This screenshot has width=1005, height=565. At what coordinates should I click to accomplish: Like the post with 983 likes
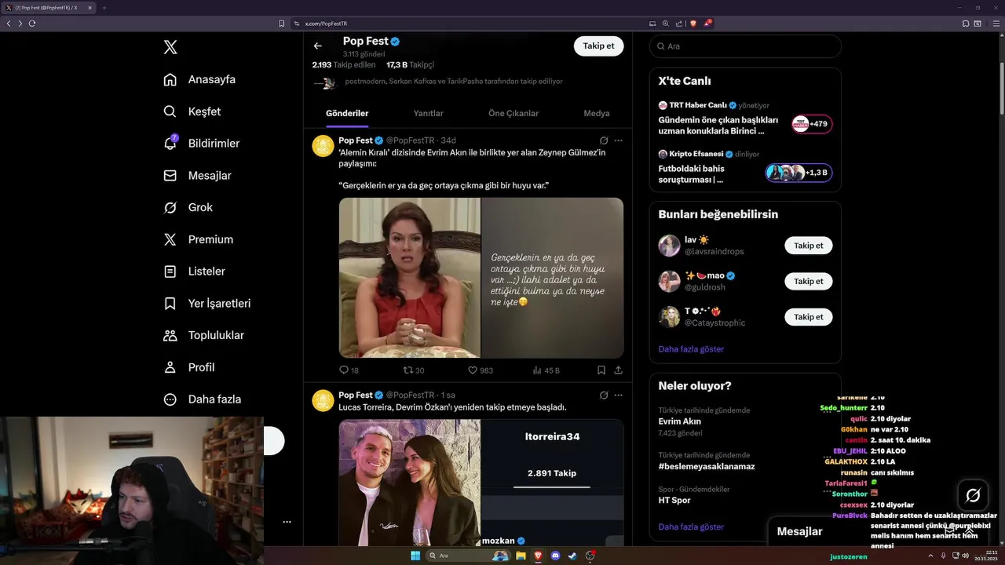[x=481, y=370]
